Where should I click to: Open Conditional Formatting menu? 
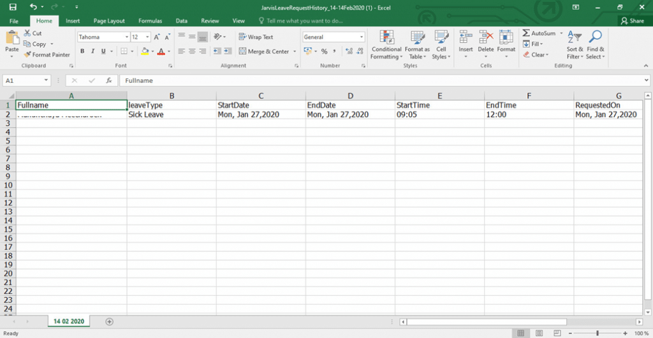[x=386, y=45]
